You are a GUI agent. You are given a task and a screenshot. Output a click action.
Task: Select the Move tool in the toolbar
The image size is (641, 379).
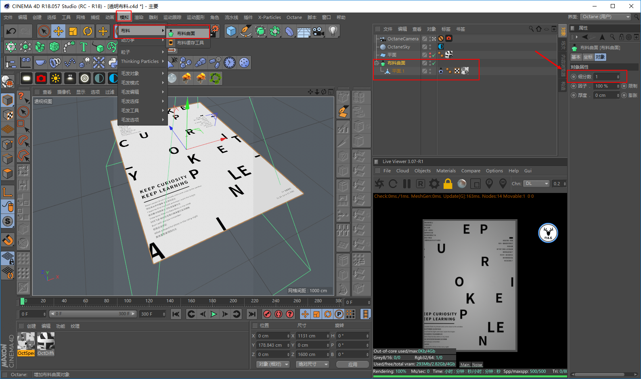59,31
